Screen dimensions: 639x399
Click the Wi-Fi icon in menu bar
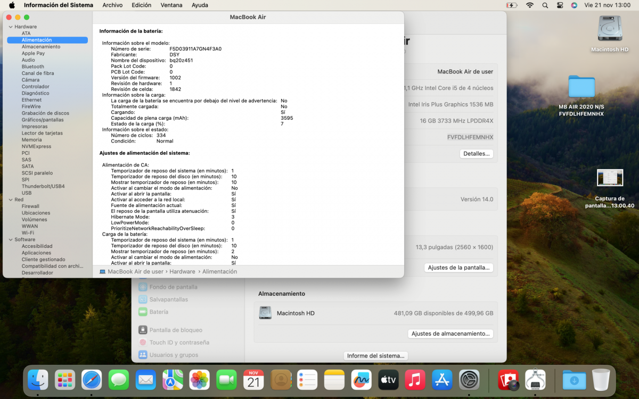click(529, 5)
